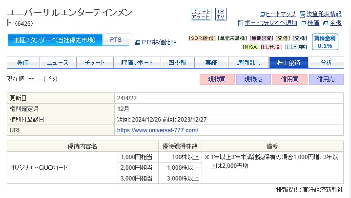Open PTS株価比較 link
This screenshot has width=351, height=198.
point(159,42)
